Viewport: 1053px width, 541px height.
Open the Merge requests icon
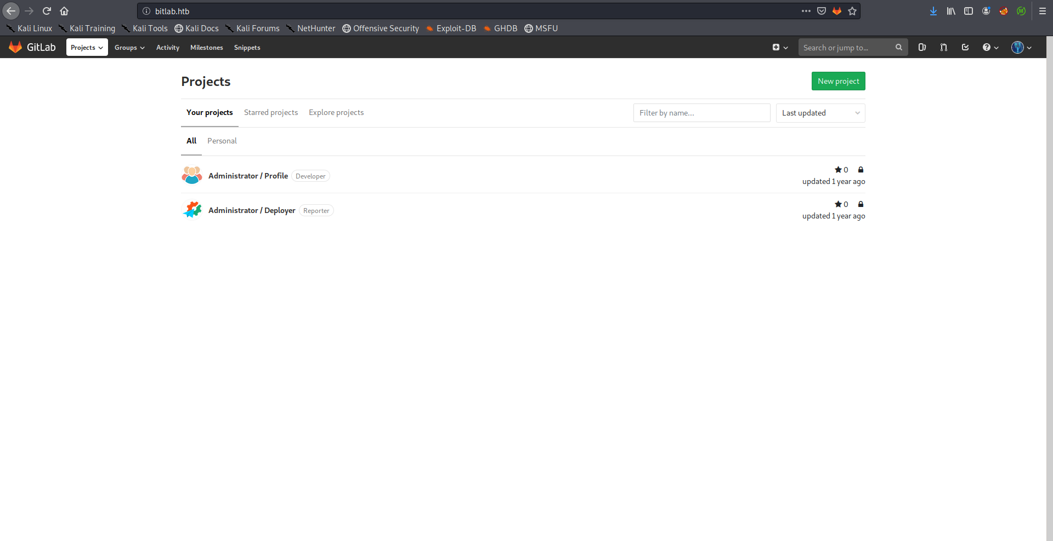943,48
